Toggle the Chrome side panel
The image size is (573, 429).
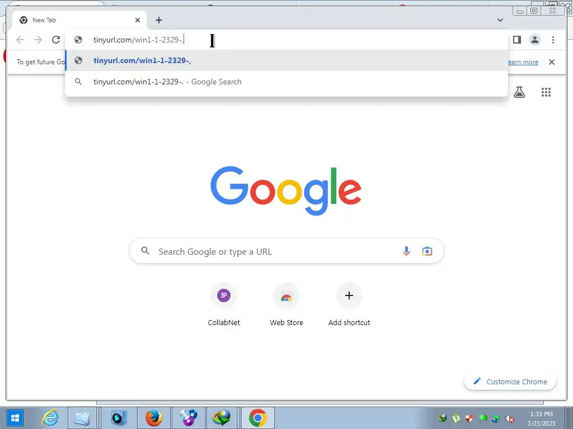[516, 40]
